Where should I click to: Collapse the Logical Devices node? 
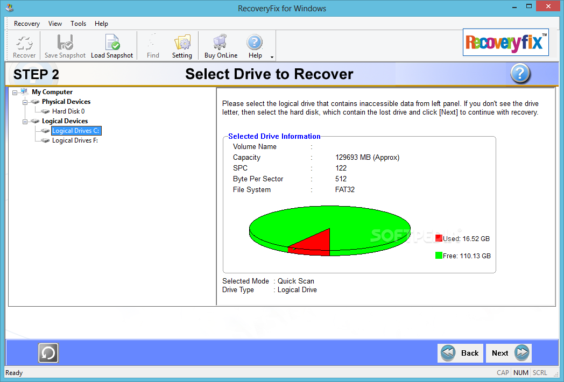tap(25, 122)
